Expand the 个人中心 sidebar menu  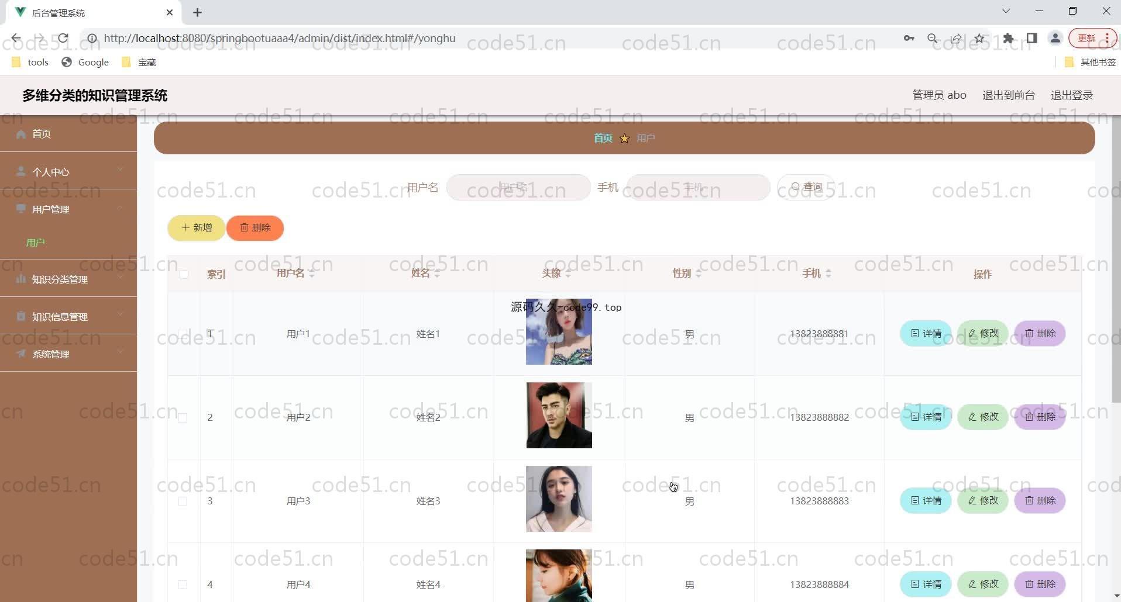tap(68, 171)
